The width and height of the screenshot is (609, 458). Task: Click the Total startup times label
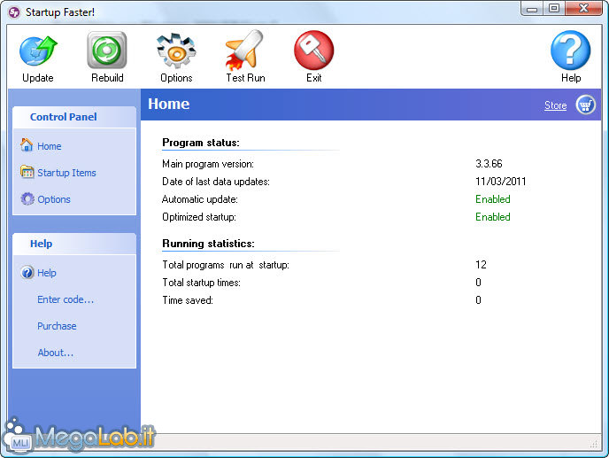(201, 283)
